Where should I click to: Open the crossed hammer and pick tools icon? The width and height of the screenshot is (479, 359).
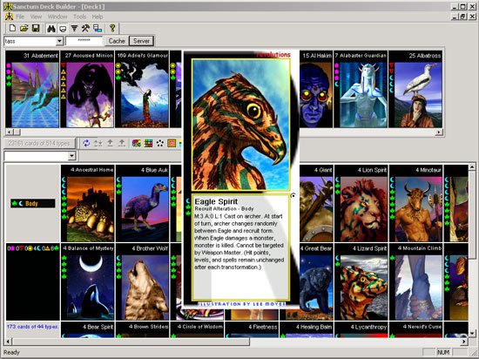click(85, 29)
